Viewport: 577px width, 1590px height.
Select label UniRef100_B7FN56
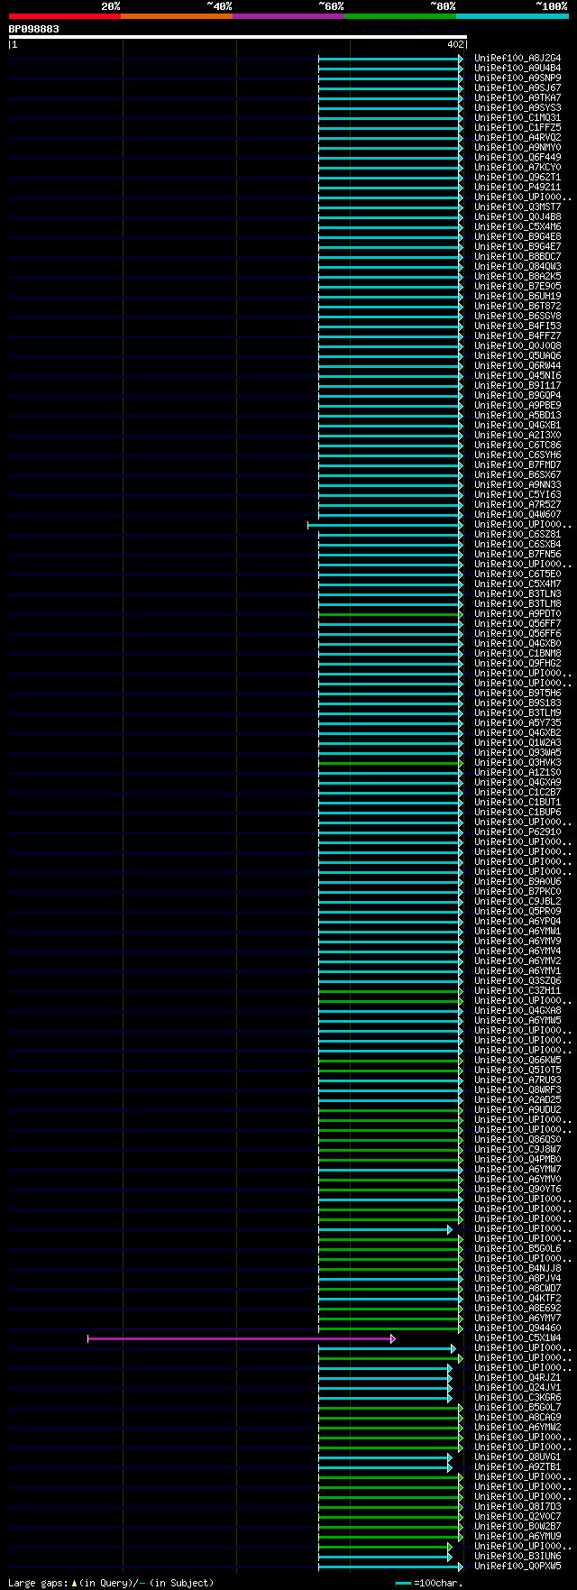(517, 555)
